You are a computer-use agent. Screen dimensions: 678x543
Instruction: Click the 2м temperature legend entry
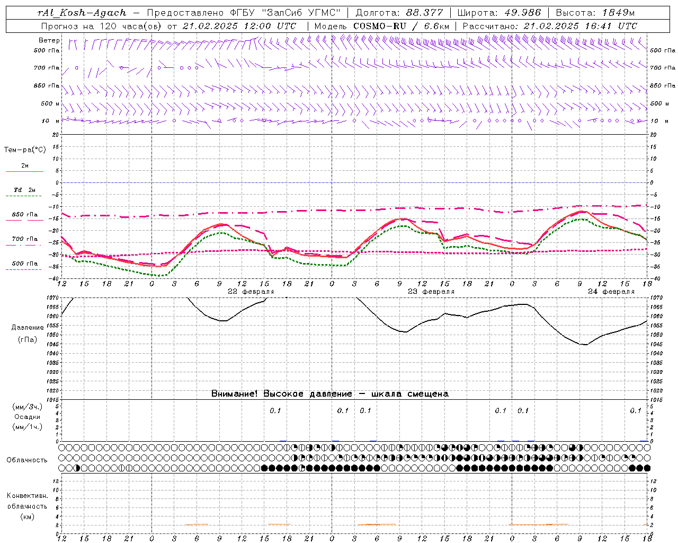pyautogui.click(x=25, y=166)
